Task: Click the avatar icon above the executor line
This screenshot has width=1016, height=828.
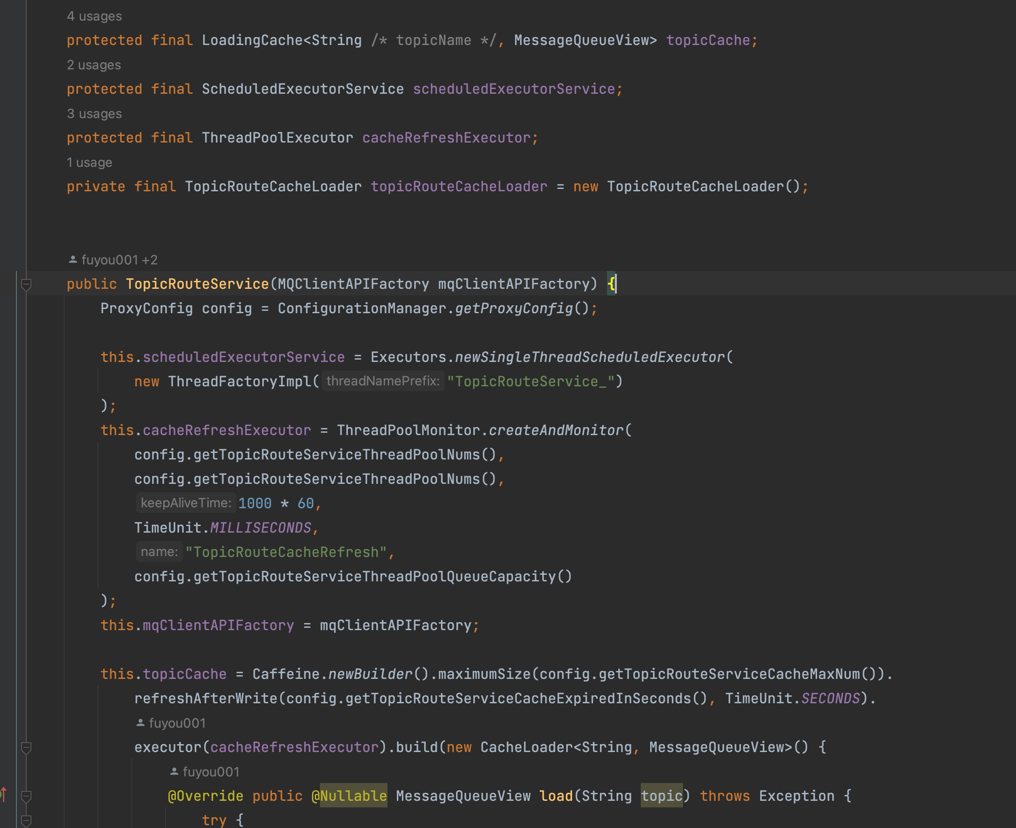Action: coord(140,723)
